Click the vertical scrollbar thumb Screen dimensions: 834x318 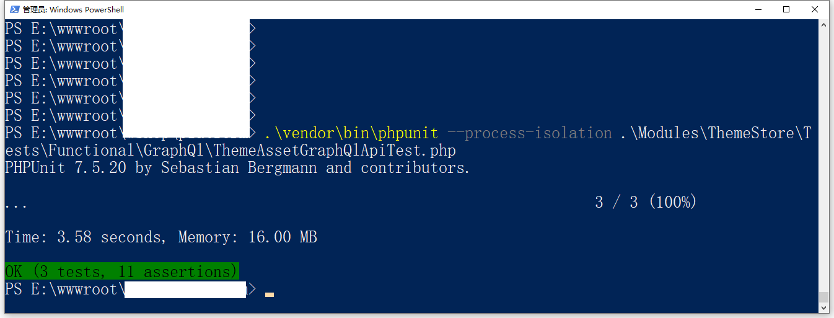[823, 296]
